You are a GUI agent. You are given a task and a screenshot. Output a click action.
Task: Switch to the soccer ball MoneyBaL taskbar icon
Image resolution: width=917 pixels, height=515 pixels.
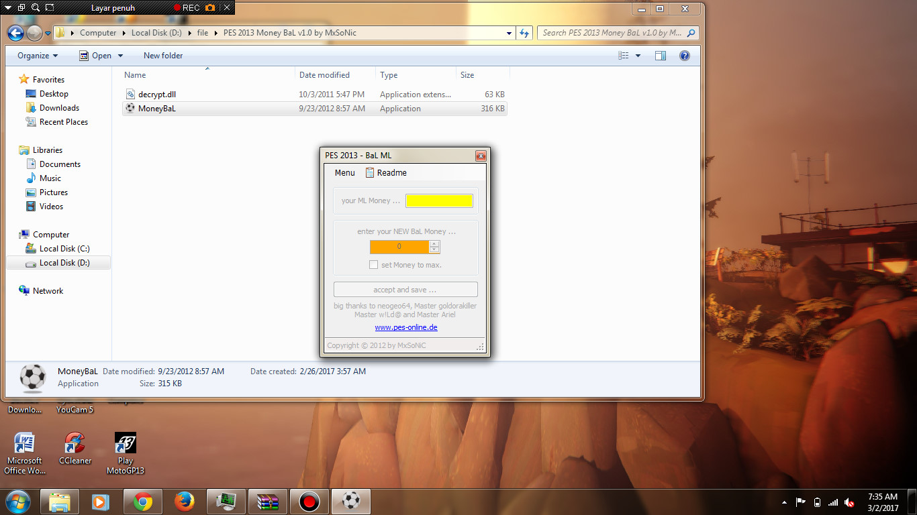click(350, 502)
